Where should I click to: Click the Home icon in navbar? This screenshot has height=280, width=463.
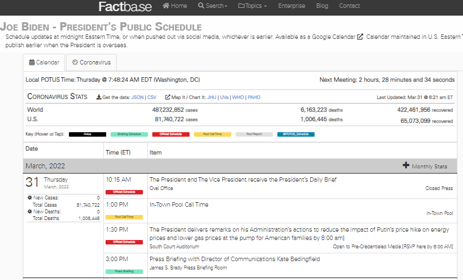click(166, 6)
